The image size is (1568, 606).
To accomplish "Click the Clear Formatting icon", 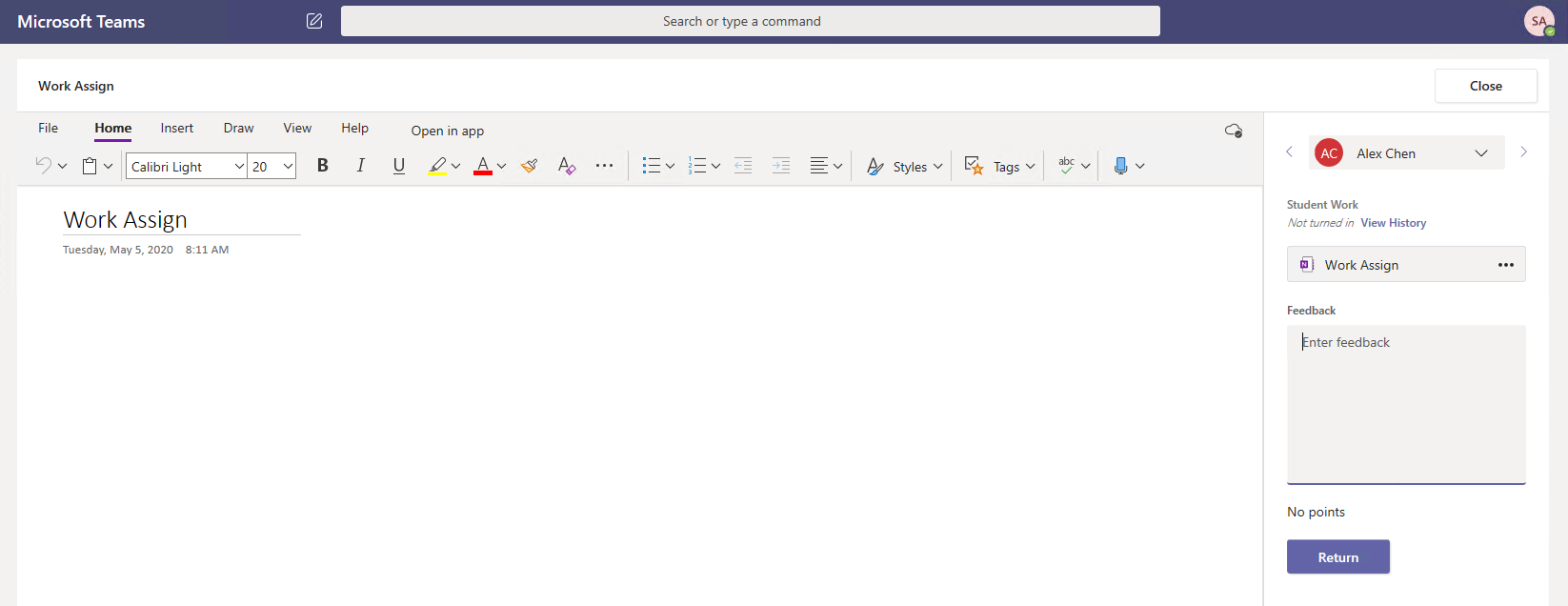I will [567, 166].
